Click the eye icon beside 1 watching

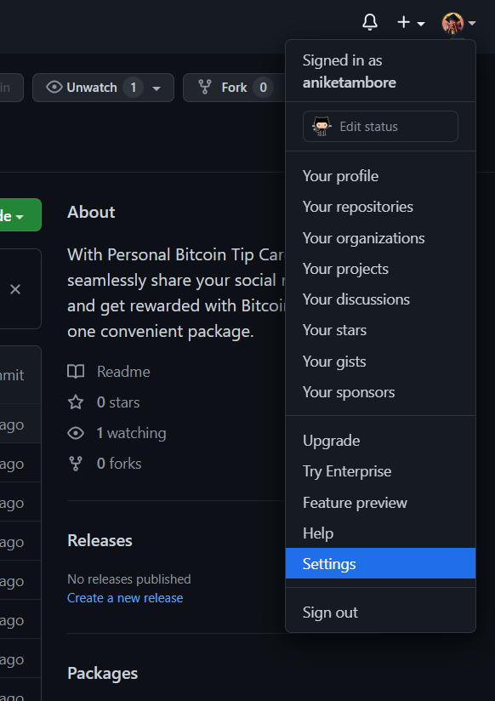coord(76,433)
